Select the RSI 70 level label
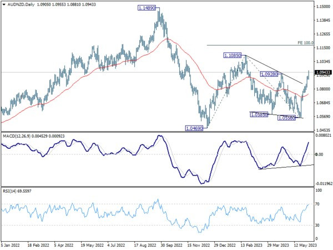This screenshot has width=333, height=250. pyautogui.click(x=317, y=204)
